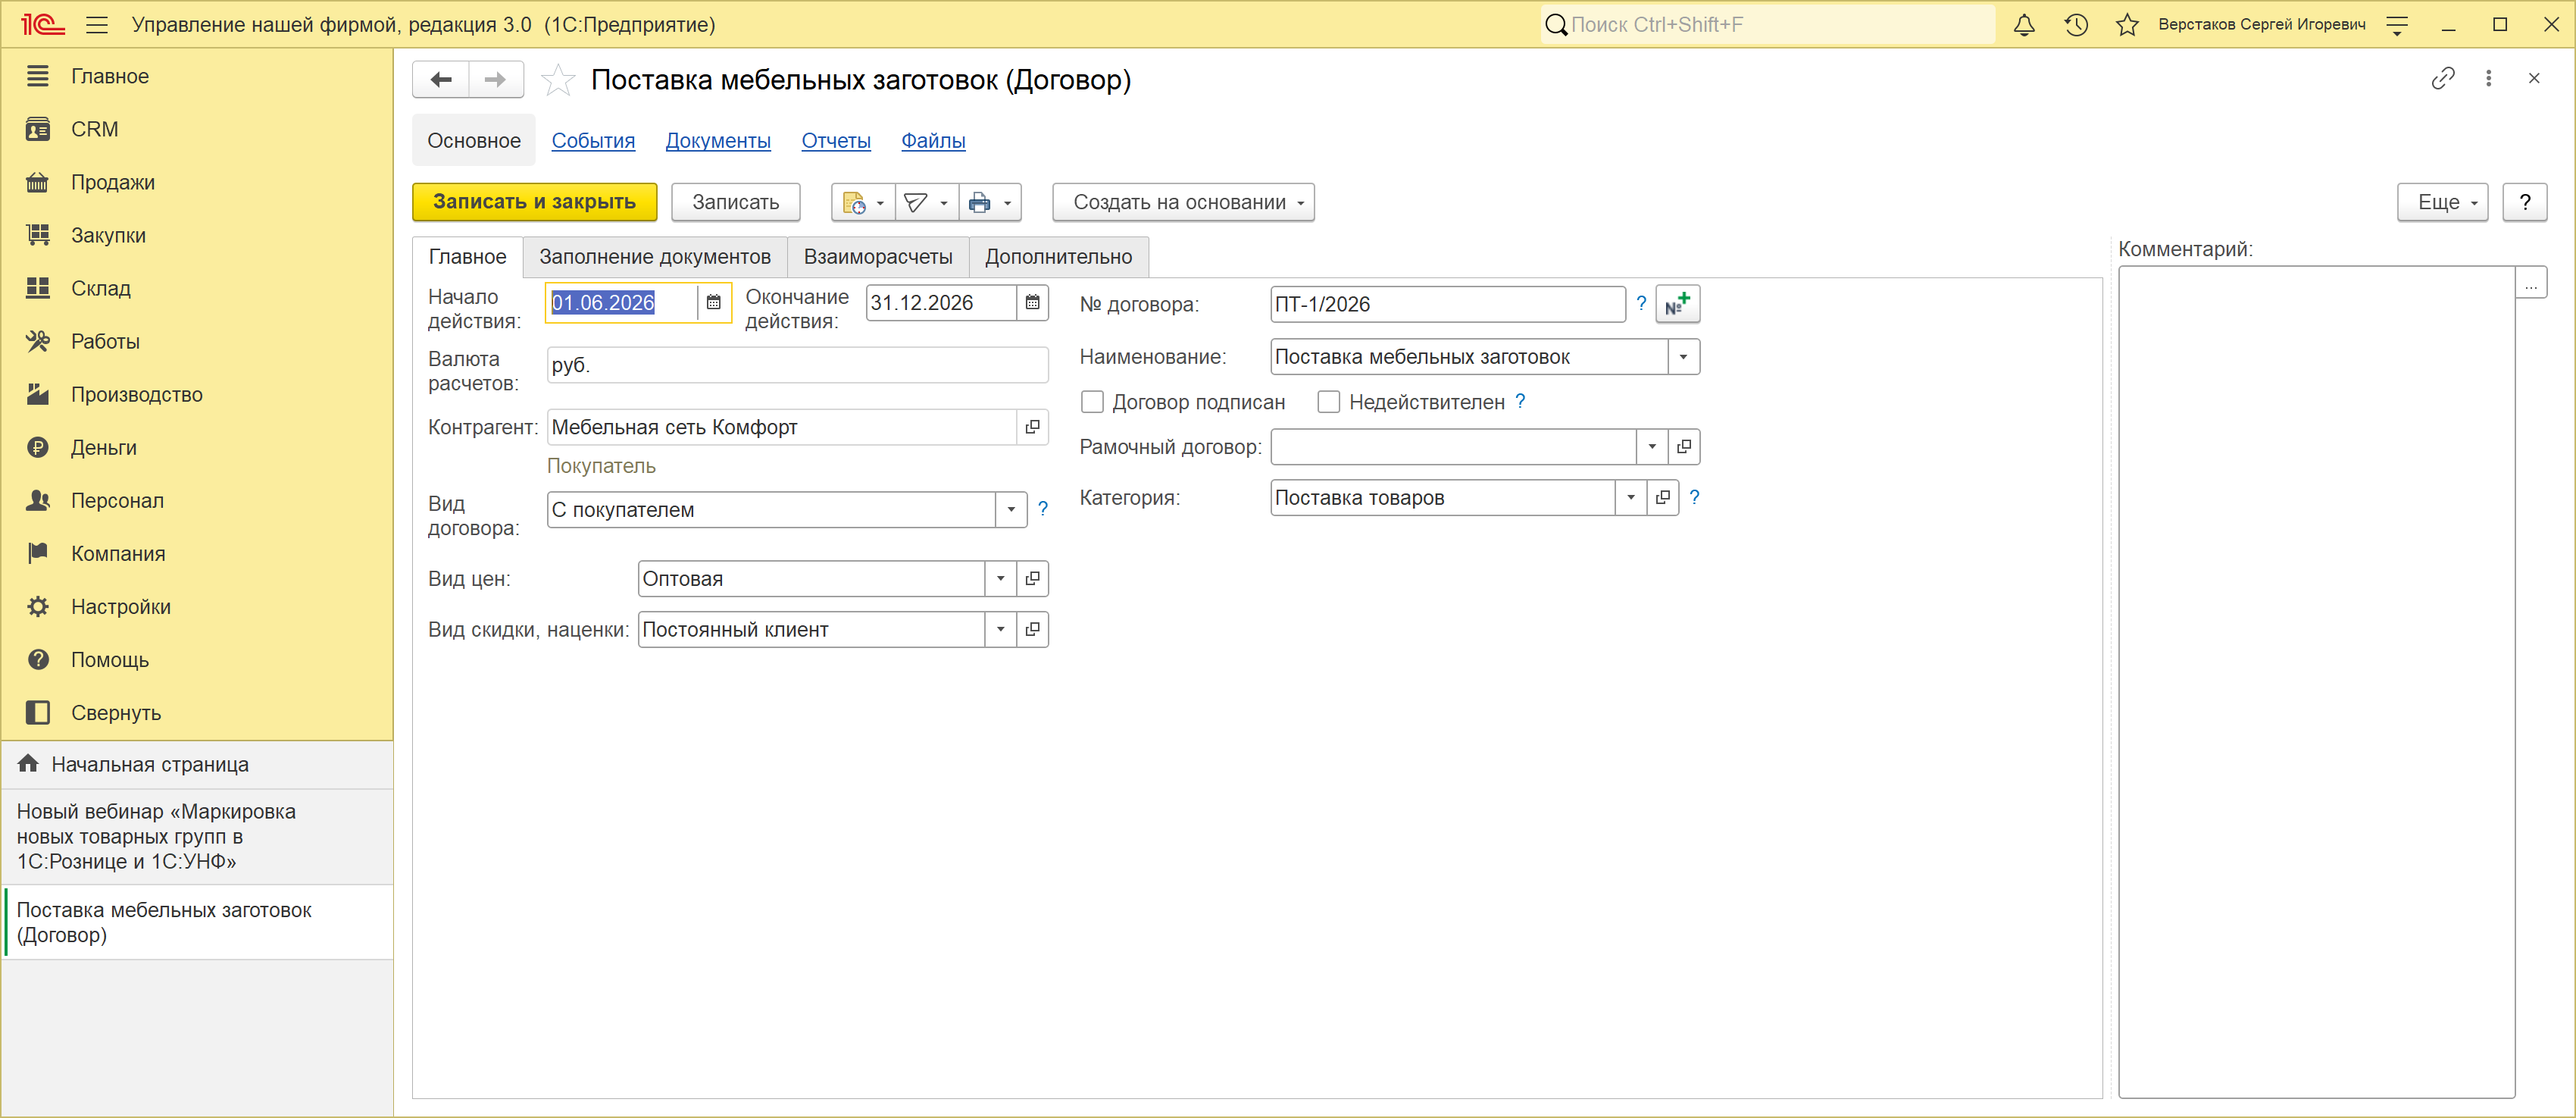This screenshot has width=2576, height=1118.
Task: Open the reminder/reports document dropdown button
Action: point(863,202)
